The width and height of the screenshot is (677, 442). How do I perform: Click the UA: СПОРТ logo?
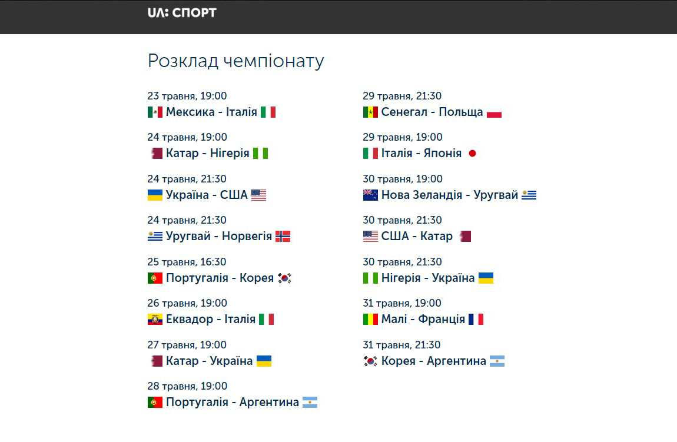coord(182,13)
